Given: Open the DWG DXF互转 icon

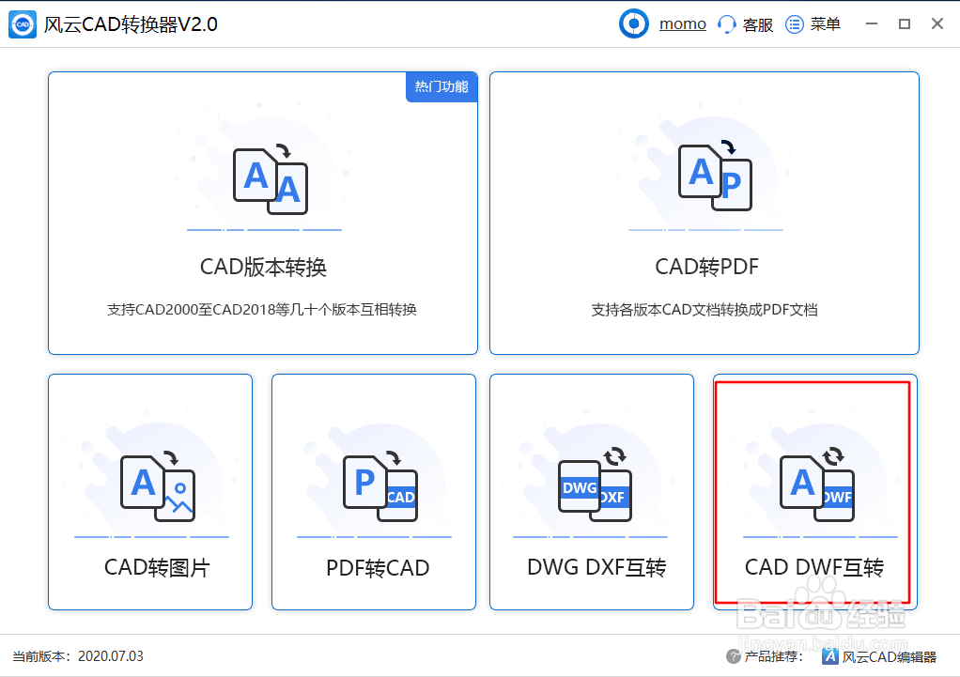Looking at the screenshot, I should click(596, 485).
